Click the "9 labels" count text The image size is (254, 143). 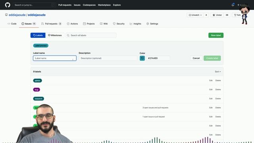[x=37, y=71]
